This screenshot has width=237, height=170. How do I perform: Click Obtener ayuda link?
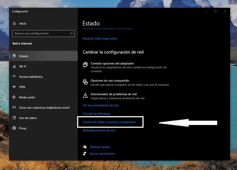[99, 147]
